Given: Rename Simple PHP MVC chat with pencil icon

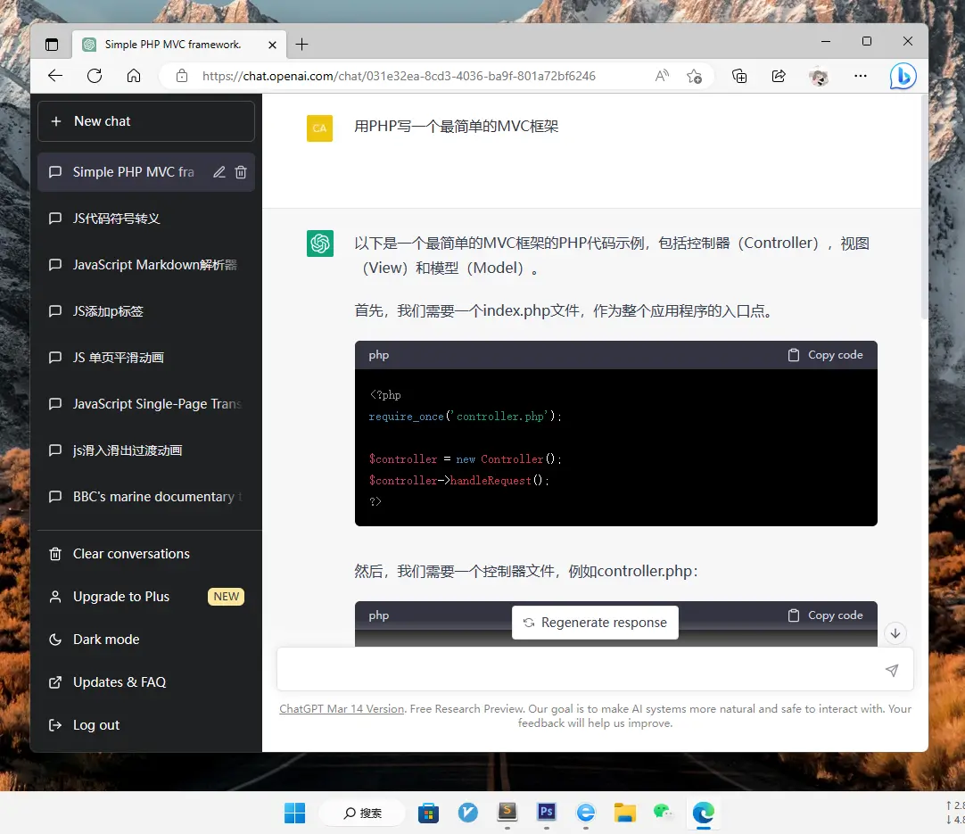Looking at the screenshot, I should (219, 172).
